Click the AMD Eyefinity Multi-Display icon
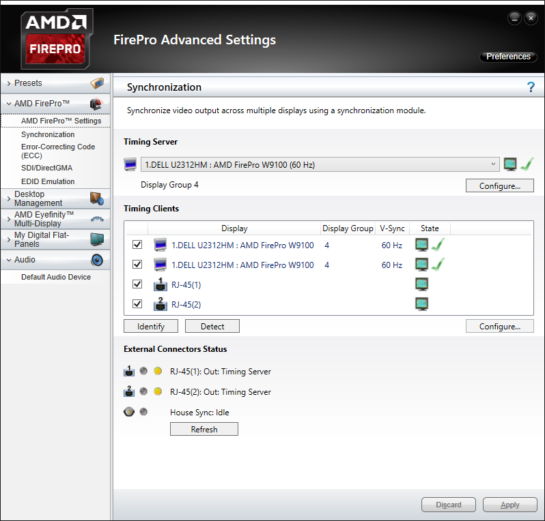 pyautogui.click(x=97, y=219)
